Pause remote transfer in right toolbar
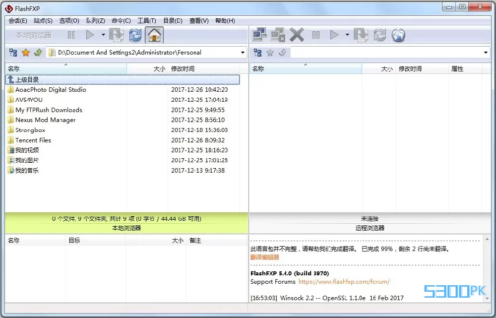 [x=316, y=35]
